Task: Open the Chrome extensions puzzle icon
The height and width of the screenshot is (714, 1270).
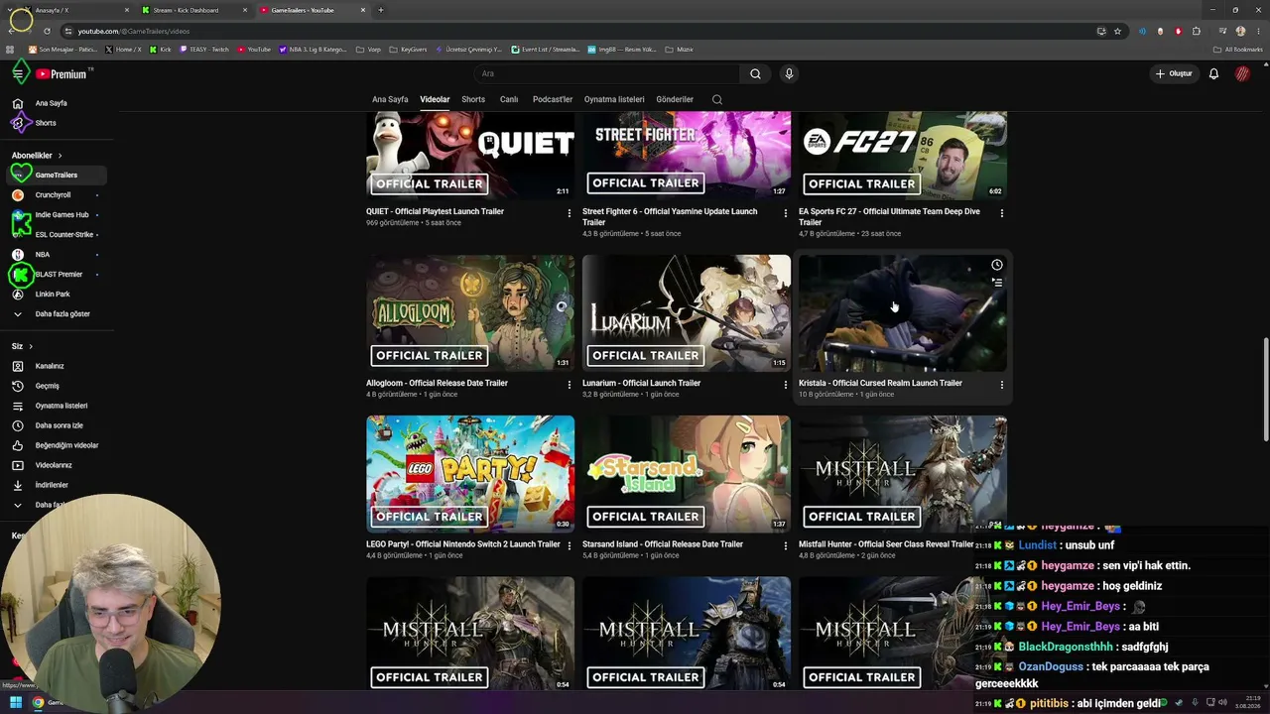Action: point(1197,31)
